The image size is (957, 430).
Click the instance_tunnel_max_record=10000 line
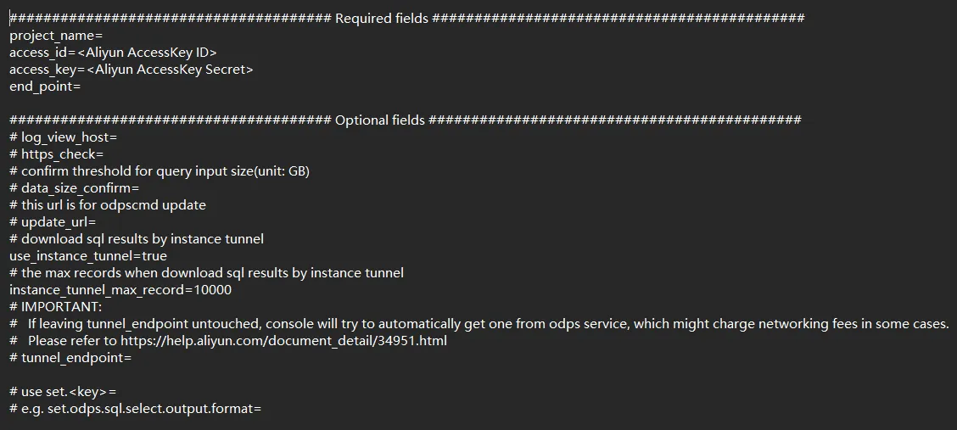pyautogui.click(x=120, y=290)
